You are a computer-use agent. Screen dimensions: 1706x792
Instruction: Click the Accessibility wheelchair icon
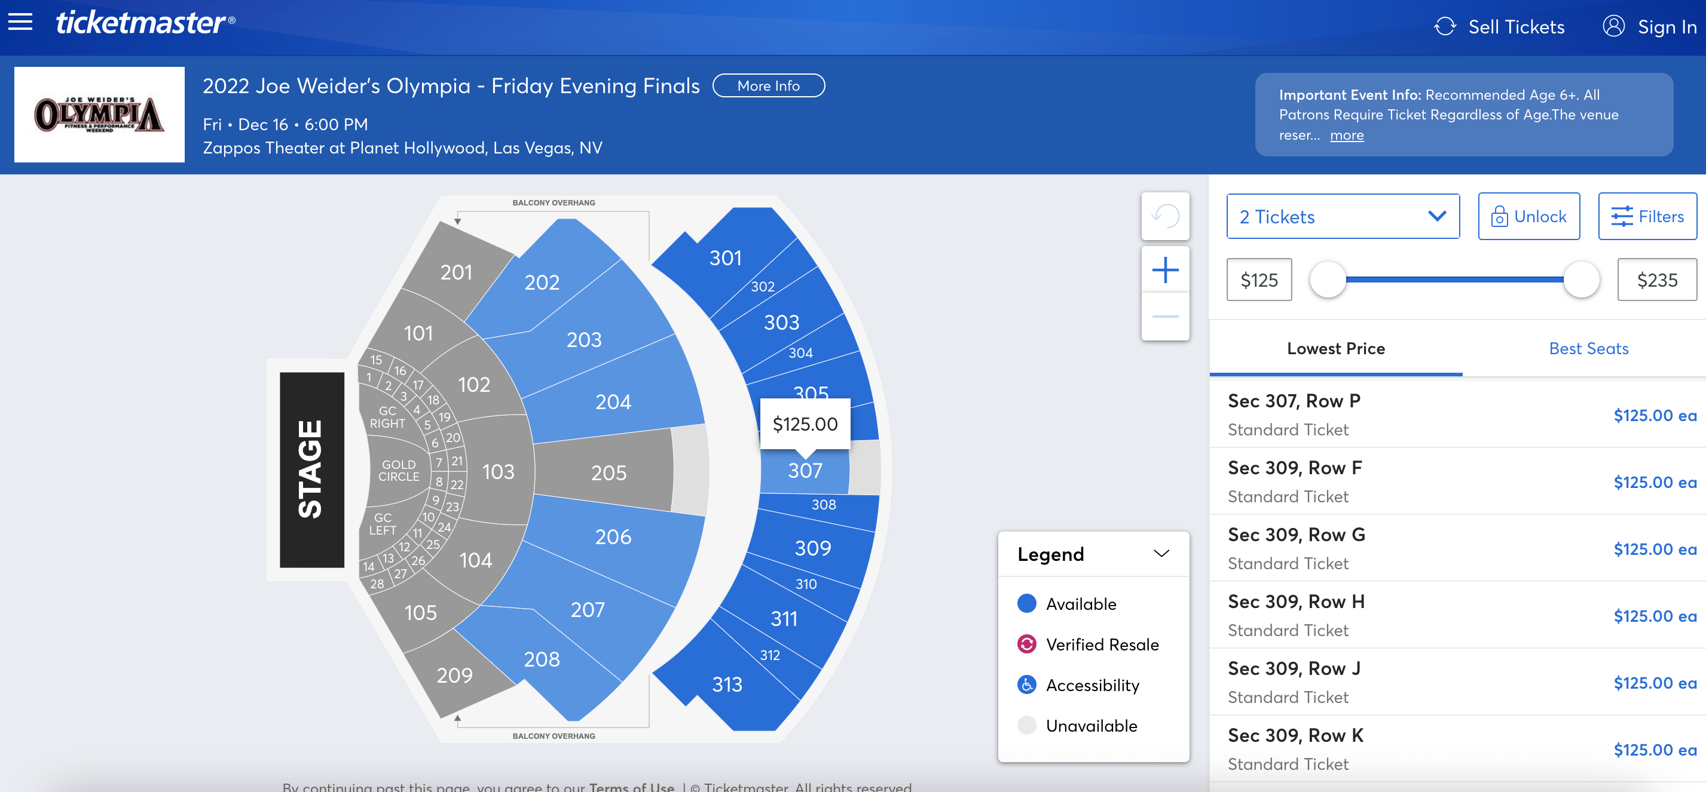(1026, 685)
